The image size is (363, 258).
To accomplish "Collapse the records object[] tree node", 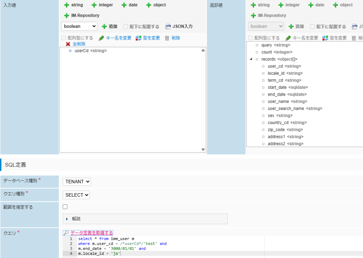I will (x=251, y=59).
